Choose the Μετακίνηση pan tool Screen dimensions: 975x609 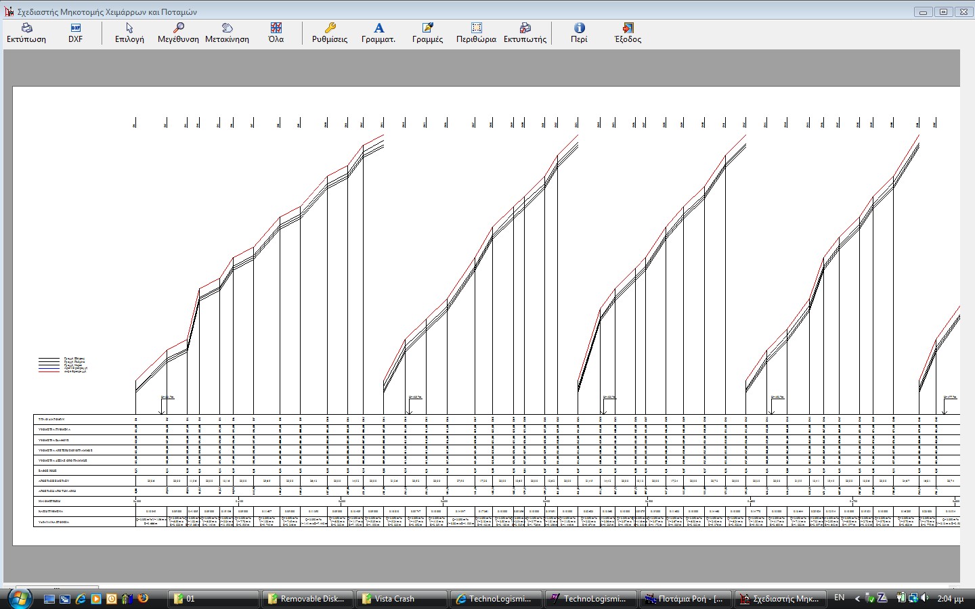[227, 32]
